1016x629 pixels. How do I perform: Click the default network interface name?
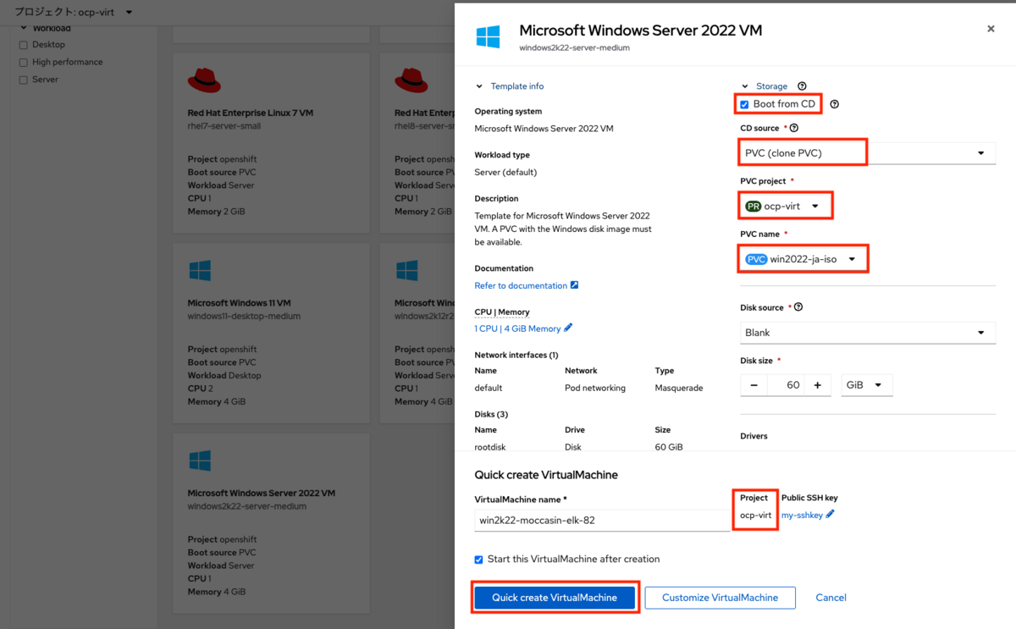pyautogui.click(x=489, y=388)
